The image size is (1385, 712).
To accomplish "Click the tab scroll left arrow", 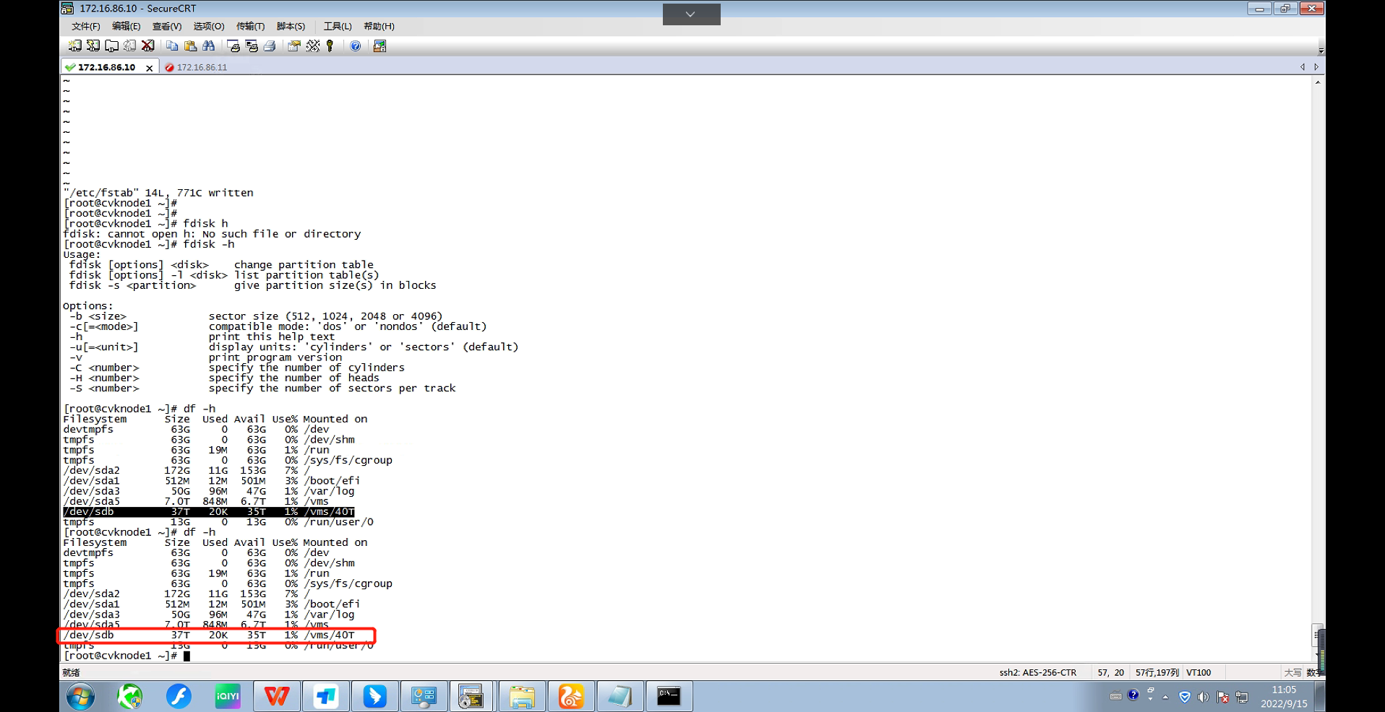I will (1303, 67).
